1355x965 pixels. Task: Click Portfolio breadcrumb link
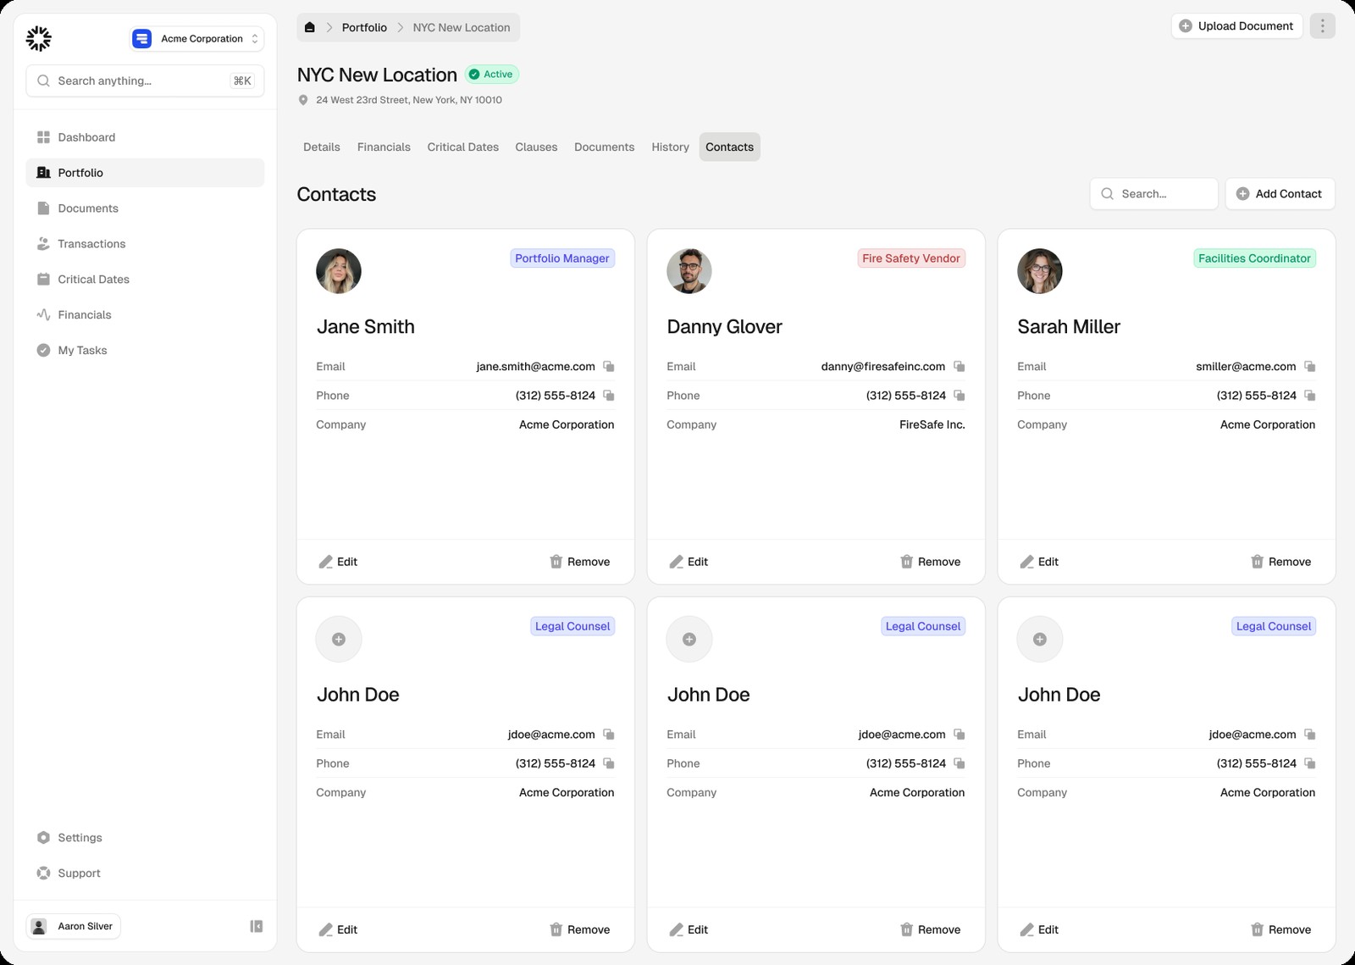tap(364, 27)
